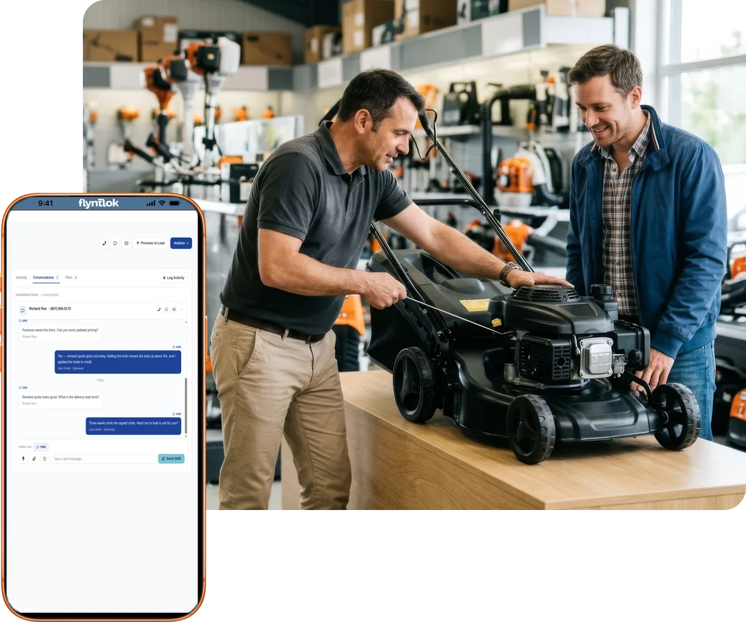Click the 'Today' date separator in the chat
The width and height of the screenshot is (746, 622).
(100, 380)
